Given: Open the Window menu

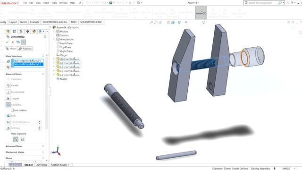Looking at the screenshot, I should point(63,3).
